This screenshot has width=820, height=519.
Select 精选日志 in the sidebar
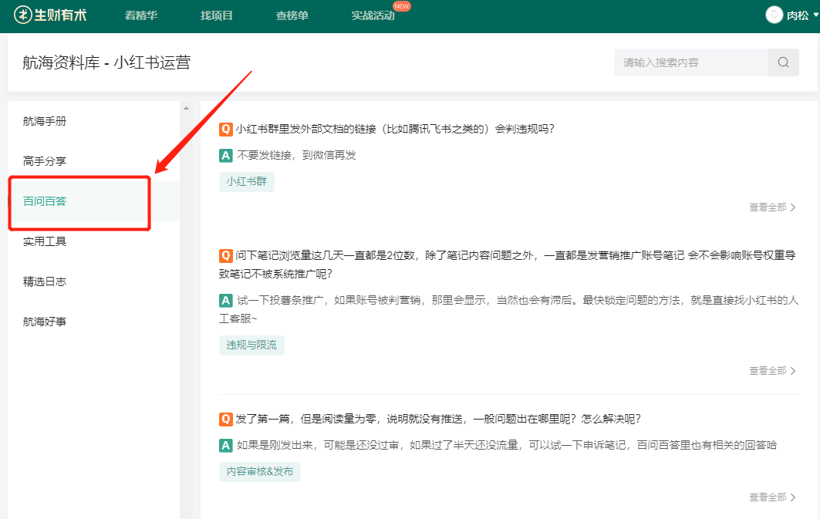(45, 281)
